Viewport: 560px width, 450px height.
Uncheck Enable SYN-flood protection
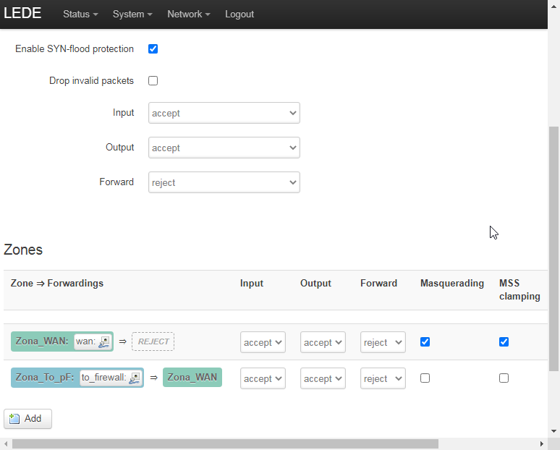coord(153,49)
